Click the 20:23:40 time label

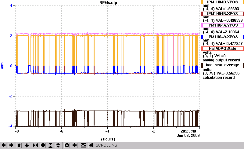pyautogui.click(x=188, y=131)
